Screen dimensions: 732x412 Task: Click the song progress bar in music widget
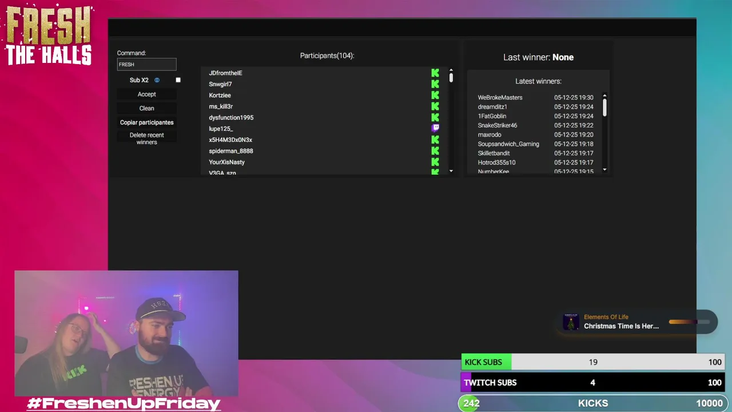tap(689, 322)
